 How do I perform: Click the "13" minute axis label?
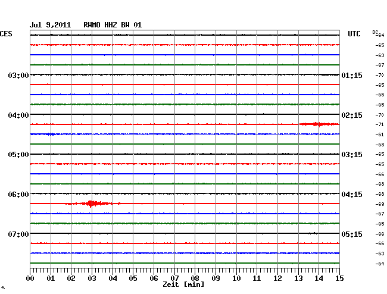click(298, 279)
